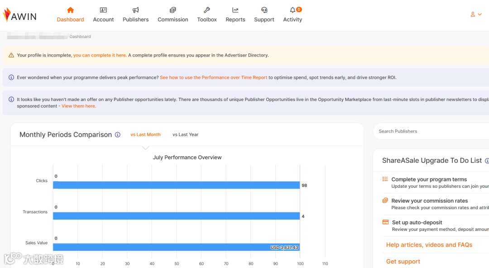
Task: Click the Sales Value bar in chart
Action: [176, 247]
